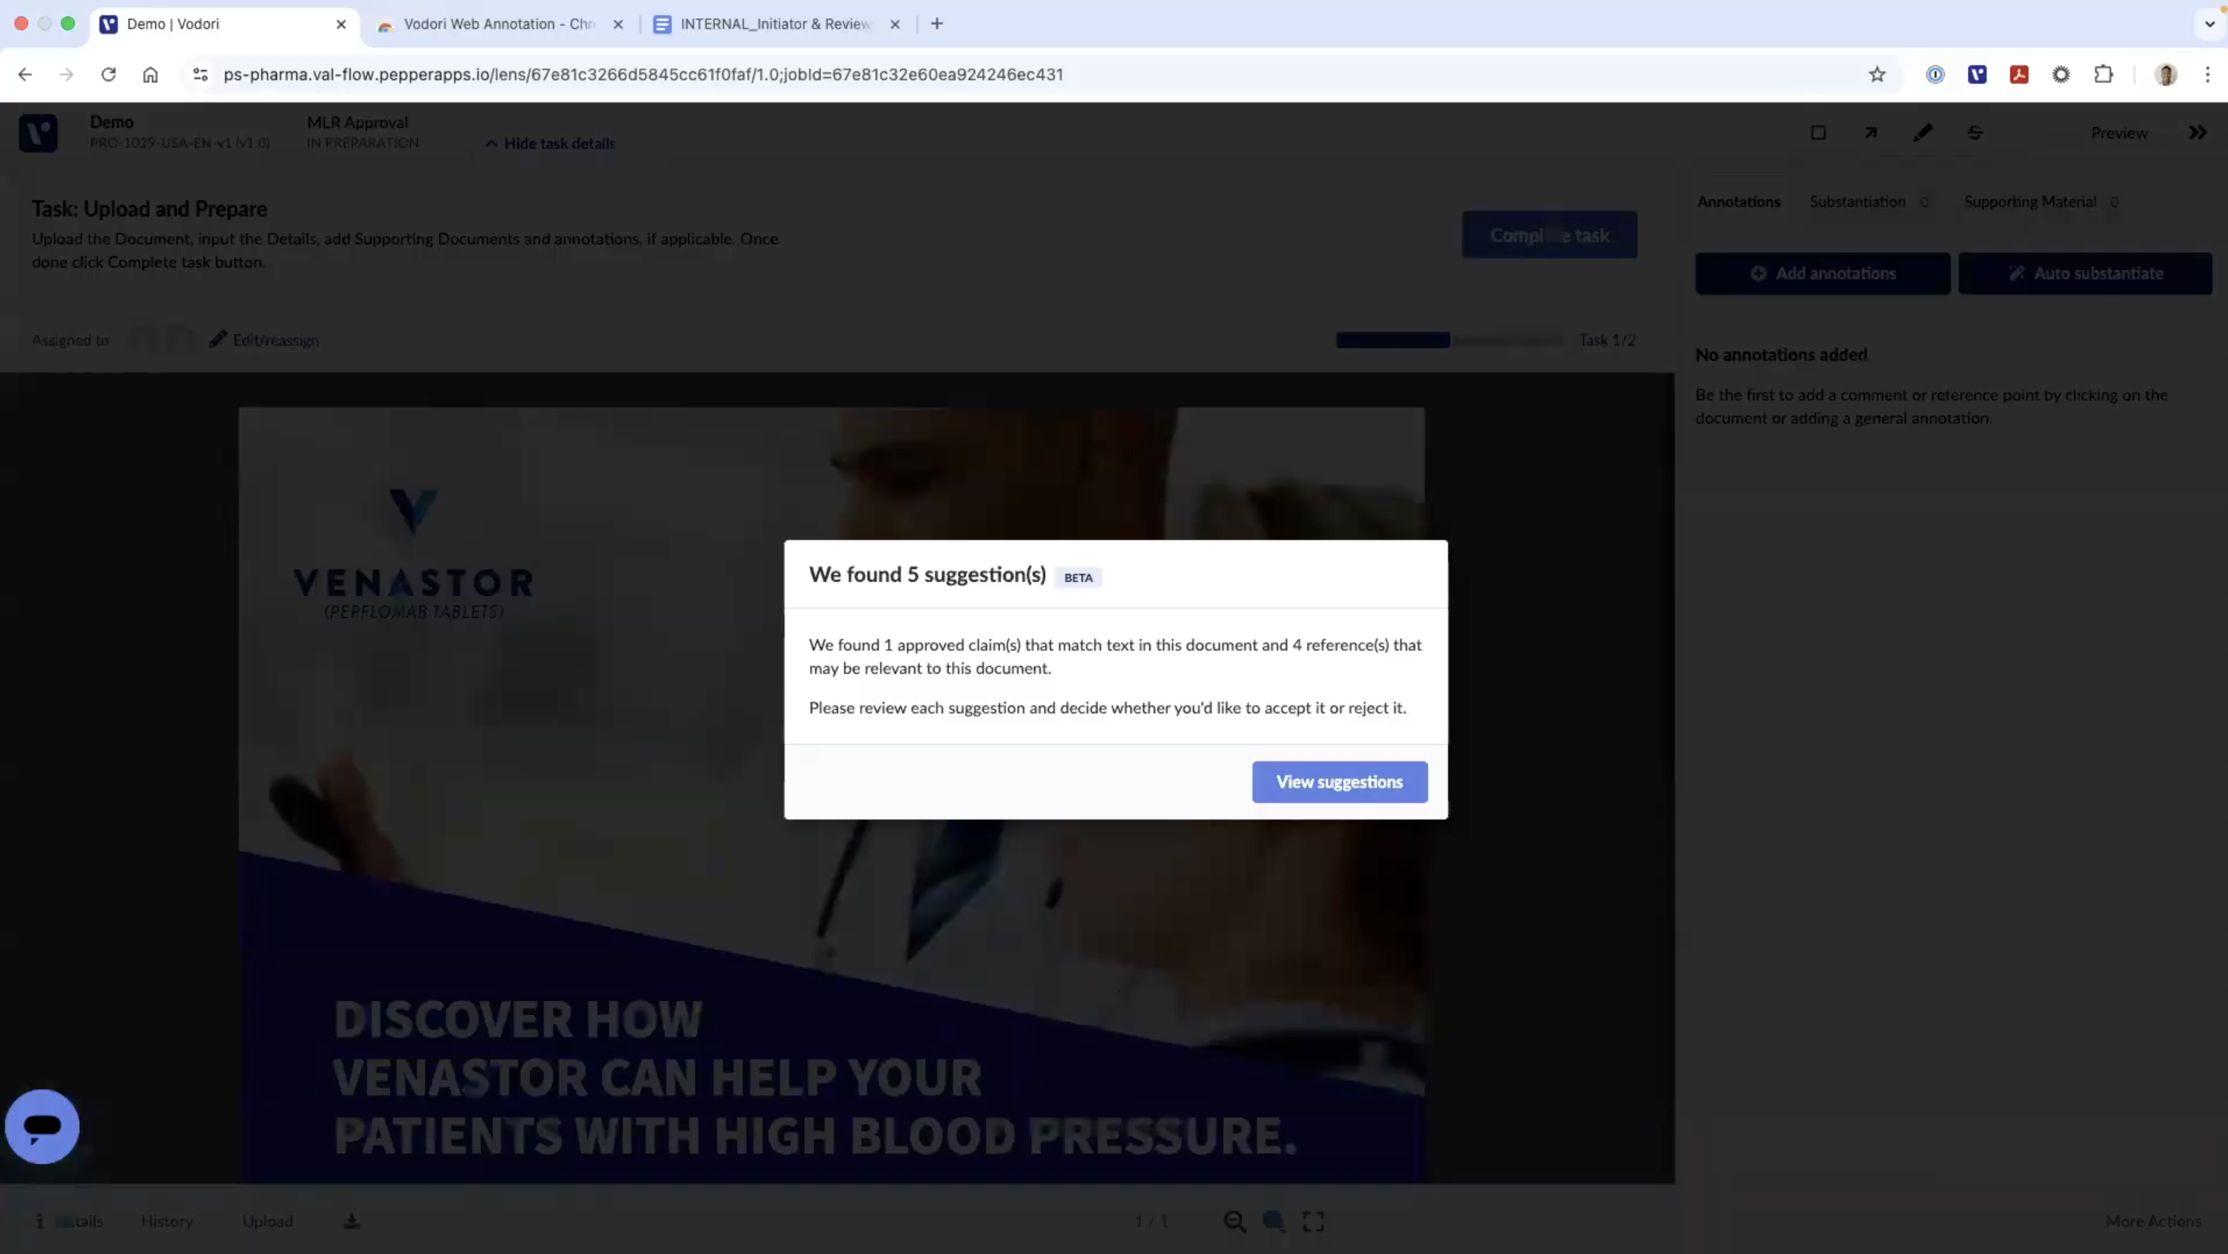The image size is (2228, 1254).
Task: Click the zoom out magnifier icon
Action: (1234, 1221)
